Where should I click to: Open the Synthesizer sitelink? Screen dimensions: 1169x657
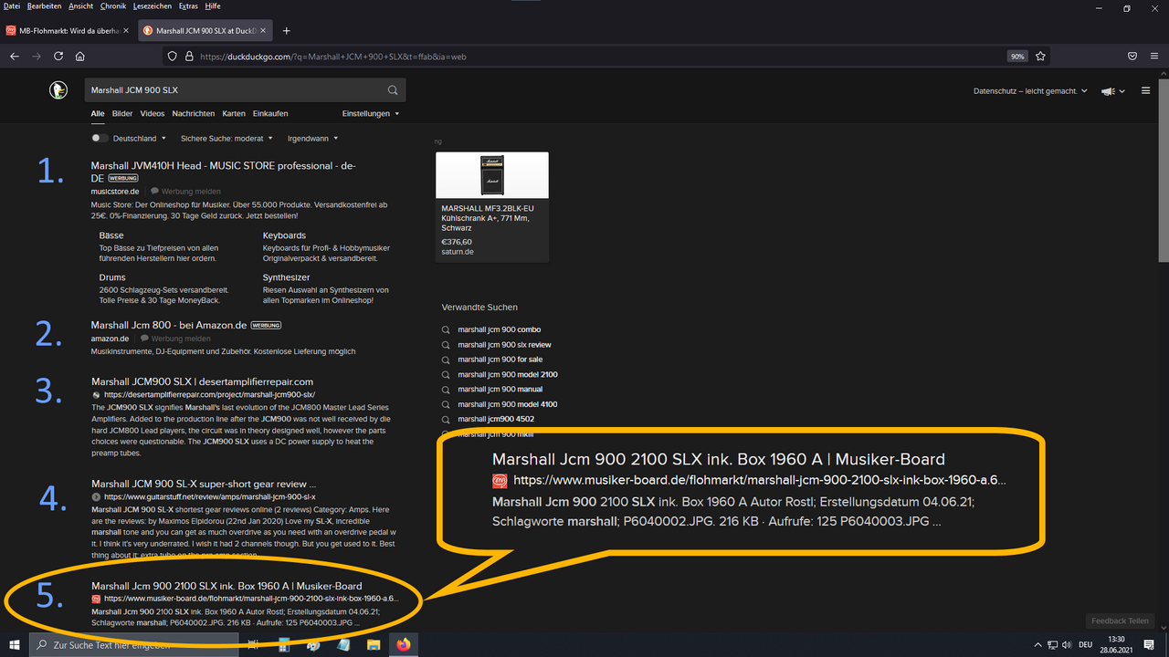click(x=286, y=277)
